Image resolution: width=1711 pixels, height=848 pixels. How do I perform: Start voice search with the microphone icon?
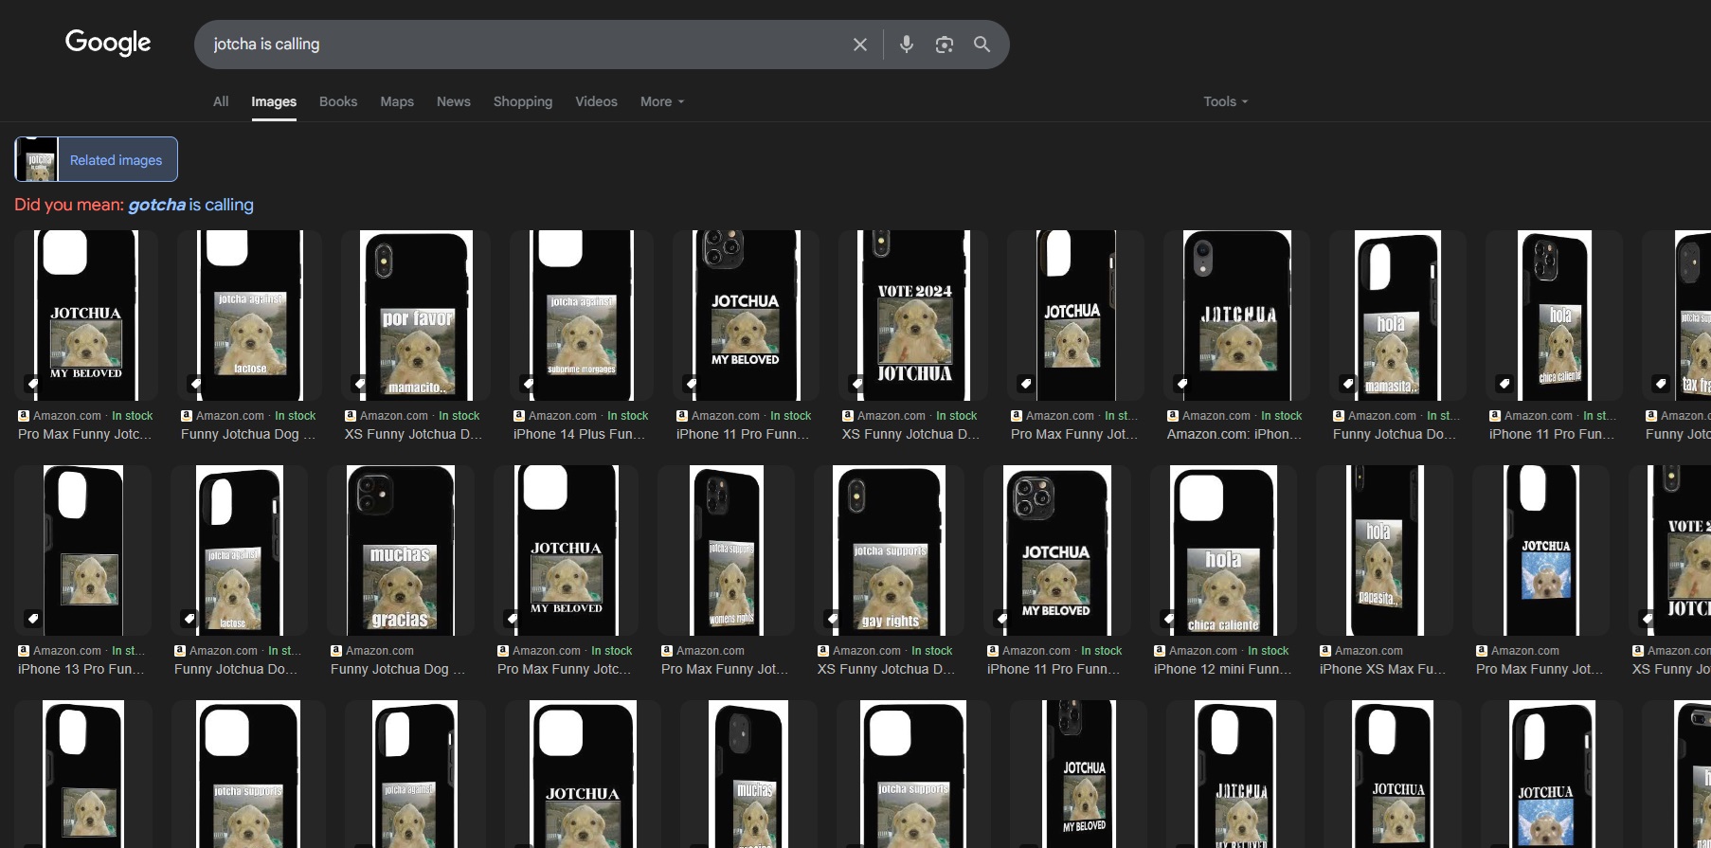pyautogui.click(x=907, y=45)
